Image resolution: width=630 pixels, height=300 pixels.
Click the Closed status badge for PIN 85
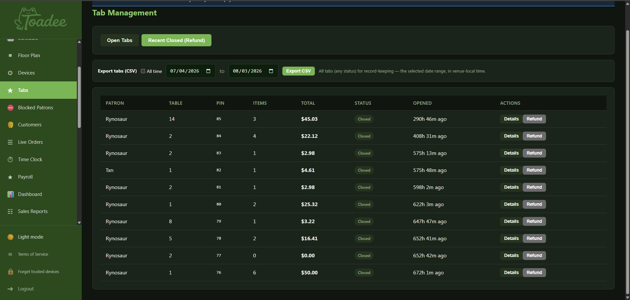(x=364, y=119)
